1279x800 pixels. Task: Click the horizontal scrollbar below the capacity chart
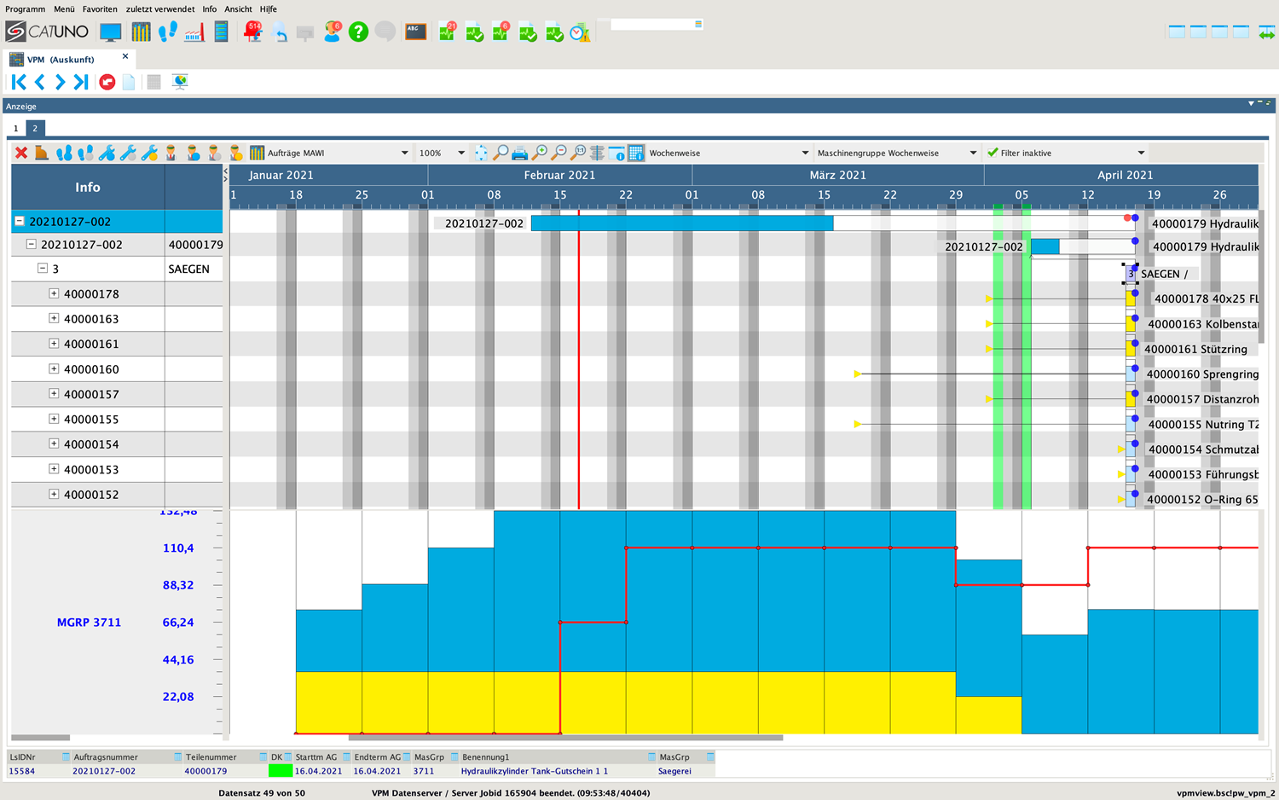(x=565, y=738)
